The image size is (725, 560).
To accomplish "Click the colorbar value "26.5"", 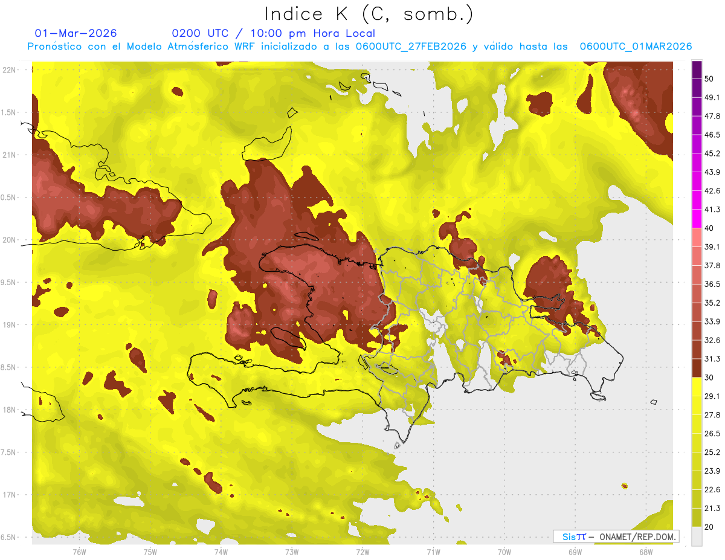I will pos(712,434).
